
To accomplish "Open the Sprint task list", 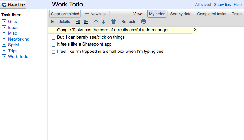I will pos(14,45).
